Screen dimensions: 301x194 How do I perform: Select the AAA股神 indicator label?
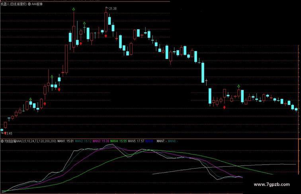coord(37,4)
